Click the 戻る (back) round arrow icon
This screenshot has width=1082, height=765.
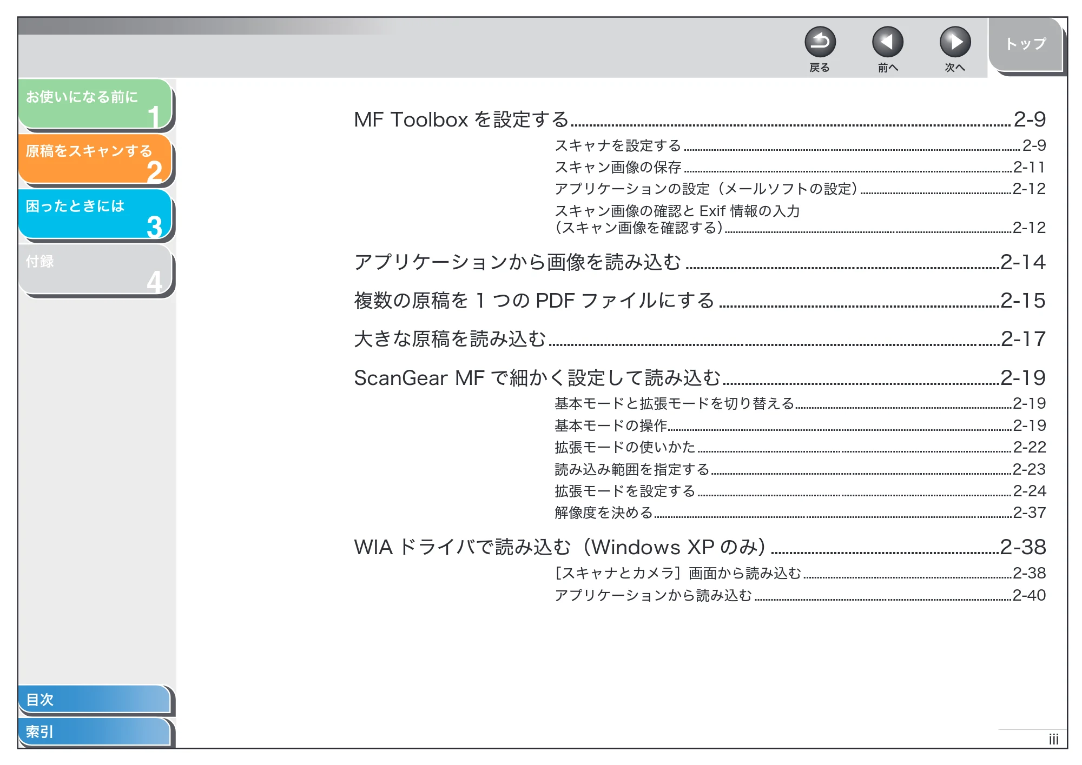(820, 42)
